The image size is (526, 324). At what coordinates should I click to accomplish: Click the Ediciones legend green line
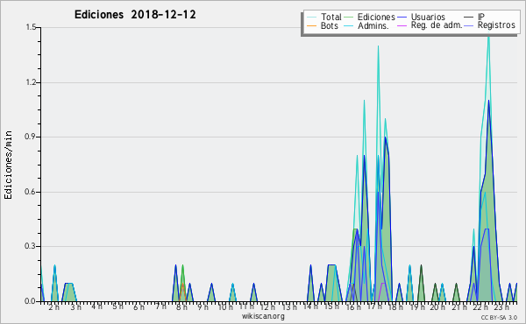[x=349, y=18]
